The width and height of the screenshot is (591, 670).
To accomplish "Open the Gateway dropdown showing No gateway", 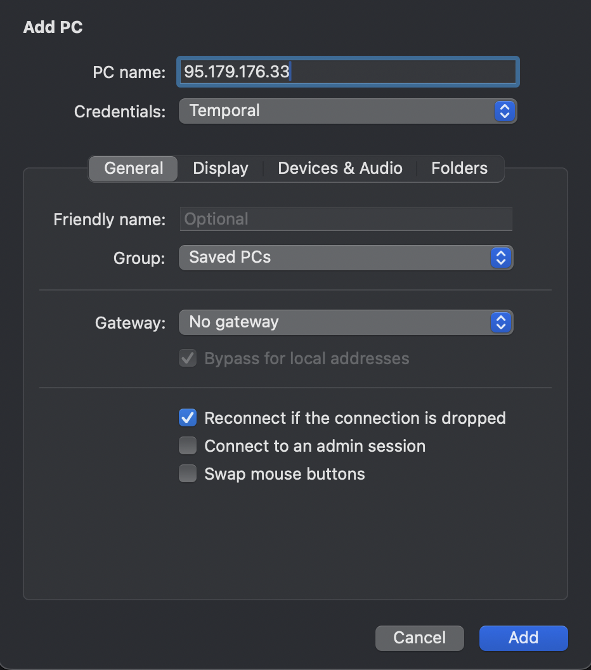I will tap(335, 322).
